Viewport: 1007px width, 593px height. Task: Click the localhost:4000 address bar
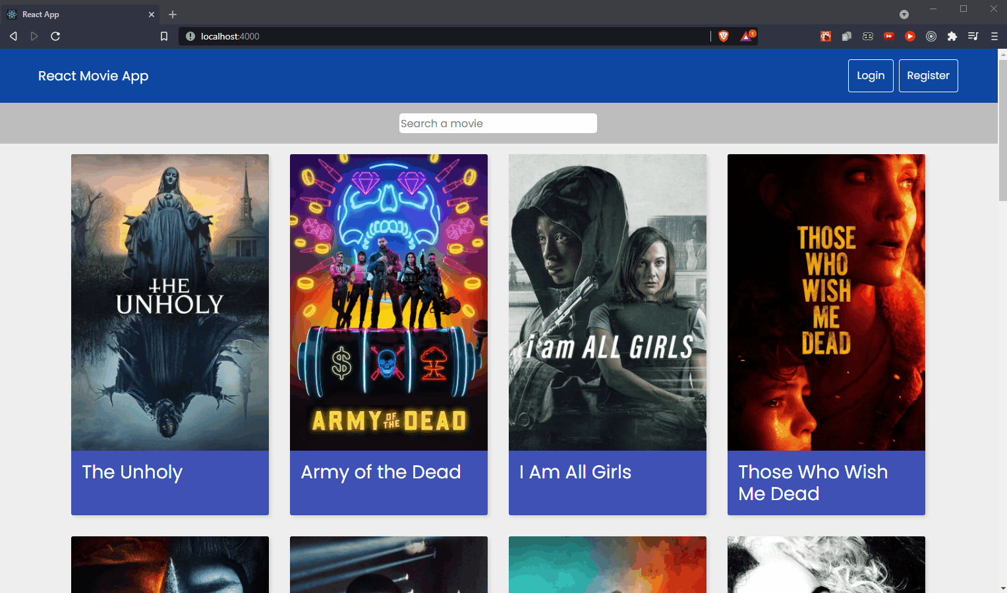tap(446, 36)
